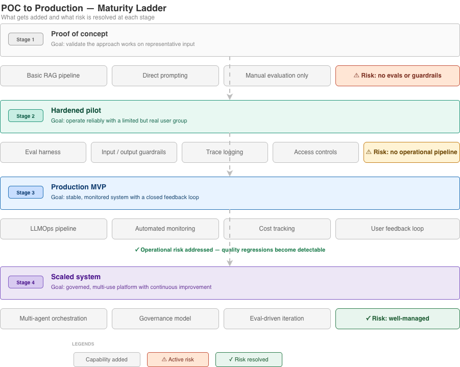Click the arrow between Stage 1 and Stage 2
460x367 pixels.
(x=230, y=96)
